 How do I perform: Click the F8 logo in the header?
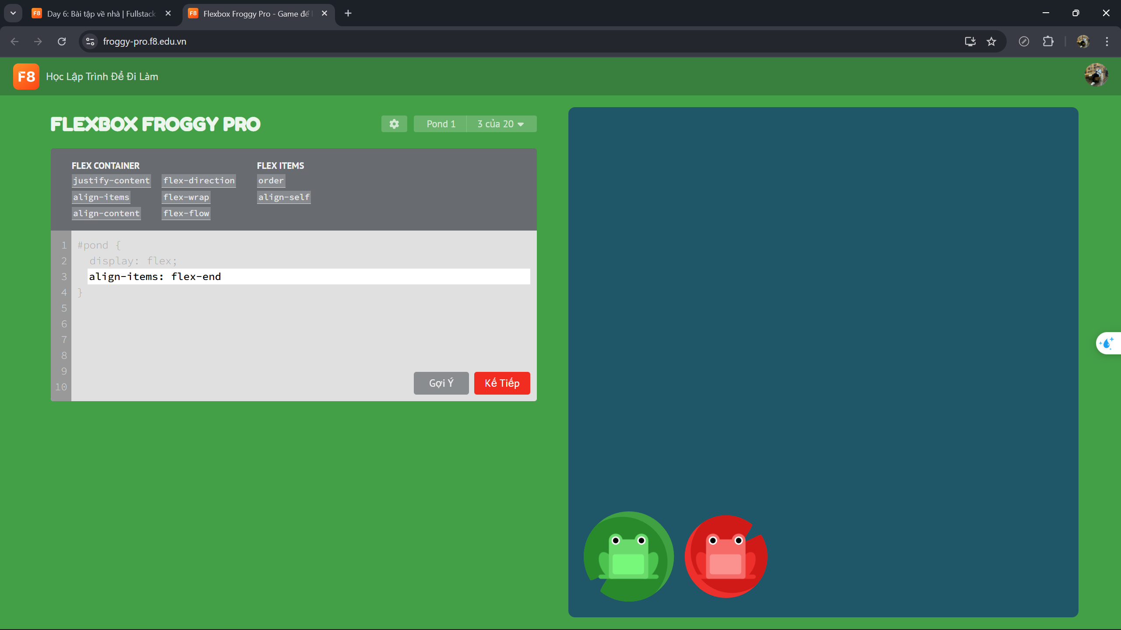(25, 76)
